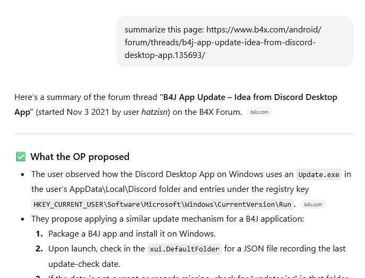Click the "What the OP proposed" heading
This screenshot has width=365, height=278.
pyautogui.click(x=80, y=157)
